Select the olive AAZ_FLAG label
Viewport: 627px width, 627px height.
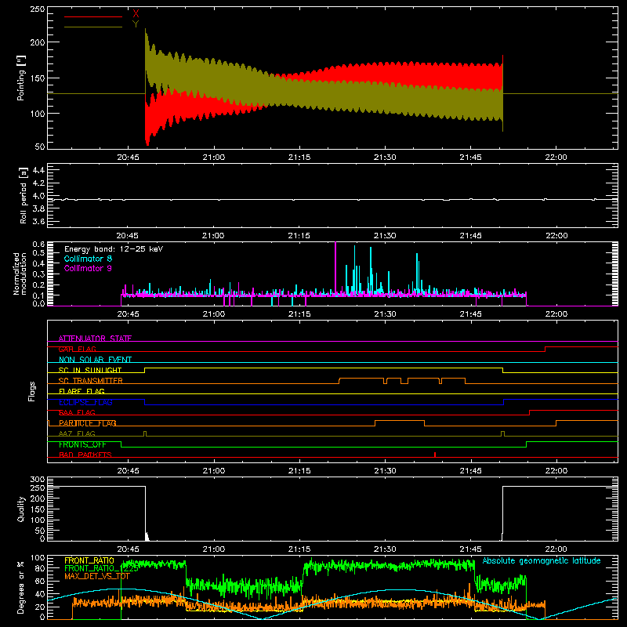tap(77, 433)
